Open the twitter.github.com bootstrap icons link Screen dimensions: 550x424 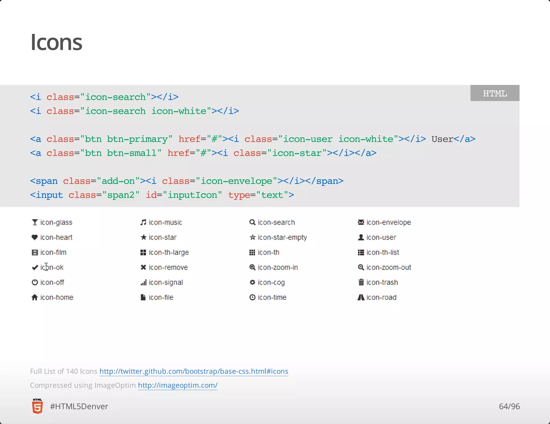tap(194, 371)
